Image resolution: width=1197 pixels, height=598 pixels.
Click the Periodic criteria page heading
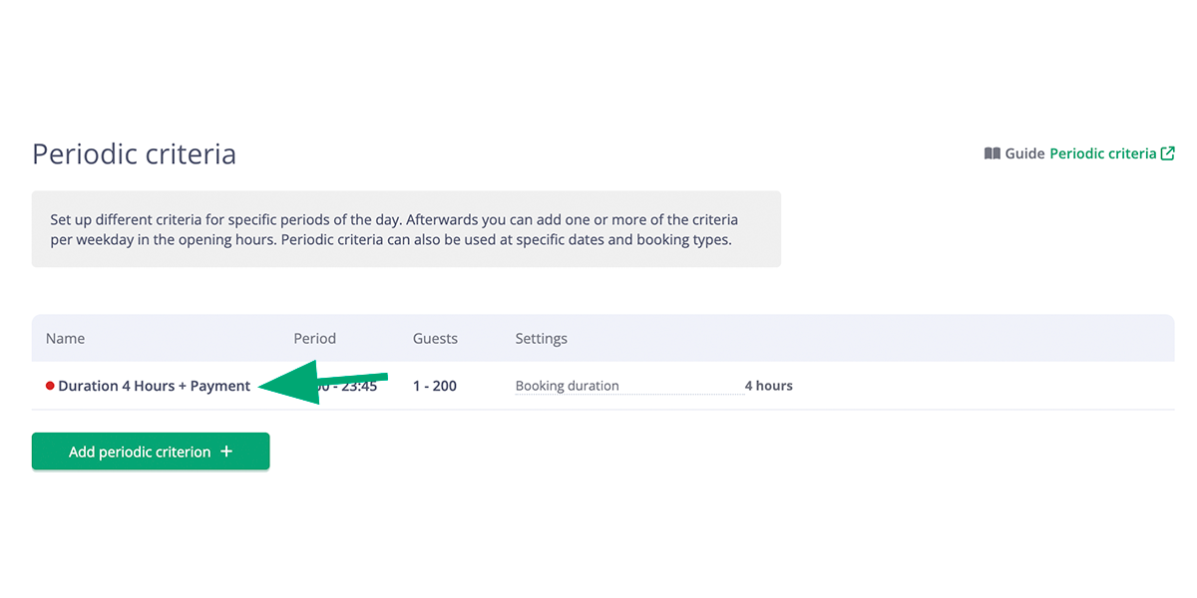[x=134, y=153]
